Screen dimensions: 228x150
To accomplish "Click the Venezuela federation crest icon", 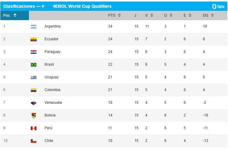I will 34,103.
